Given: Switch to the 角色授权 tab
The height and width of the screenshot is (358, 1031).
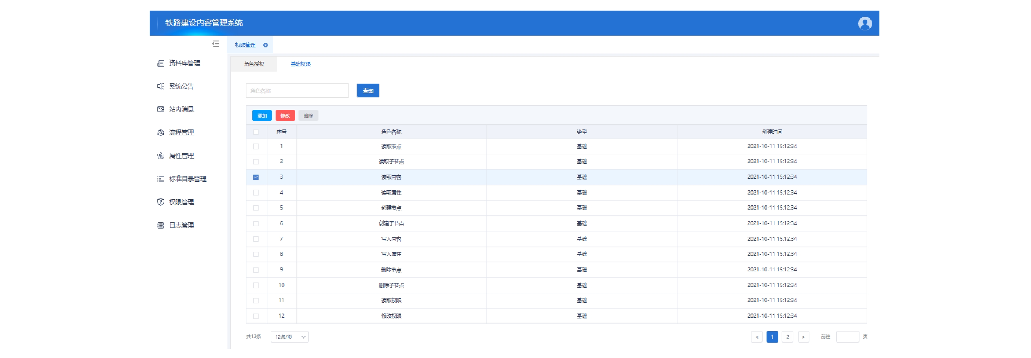Looking at the screenshot, I should pyautogui.click(x=254, y=64).
